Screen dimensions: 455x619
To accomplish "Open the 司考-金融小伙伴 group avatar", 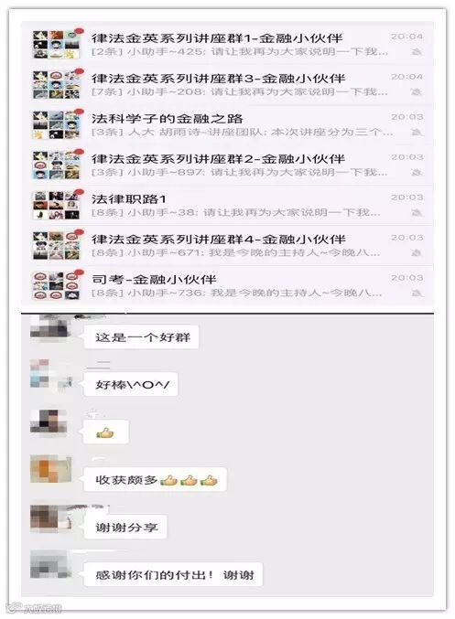I will point(57,285).
